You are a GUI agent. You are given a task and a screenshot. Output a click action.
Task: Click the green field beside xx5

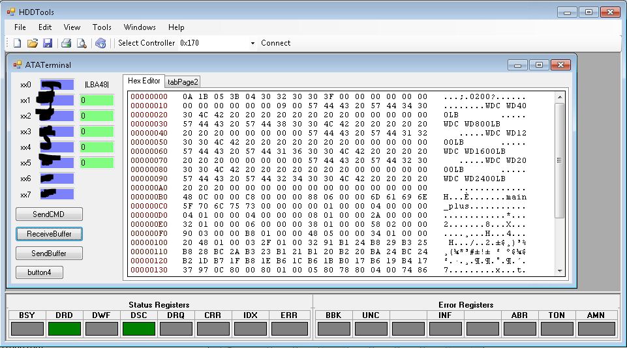(x=97, y=163)
